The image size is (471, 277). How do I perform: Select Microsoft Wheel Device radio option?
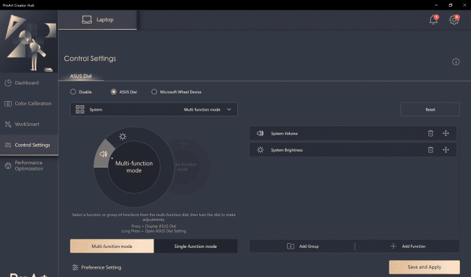click(154, 91)
